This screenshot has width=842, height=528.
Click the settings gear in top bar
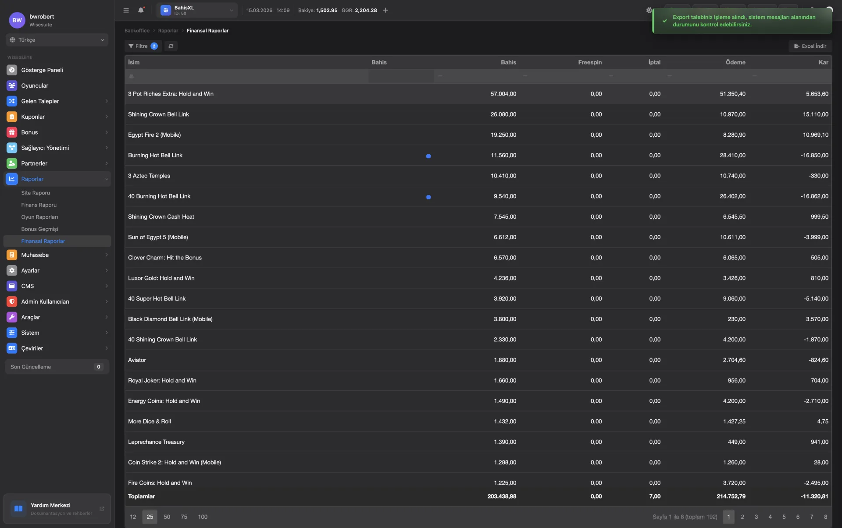click(x=649, y=10)
